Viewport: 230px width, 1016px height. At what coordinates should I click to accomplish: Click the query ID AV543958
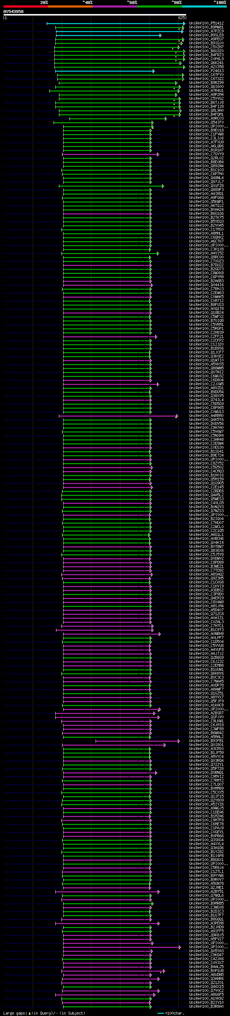point(13,12)
